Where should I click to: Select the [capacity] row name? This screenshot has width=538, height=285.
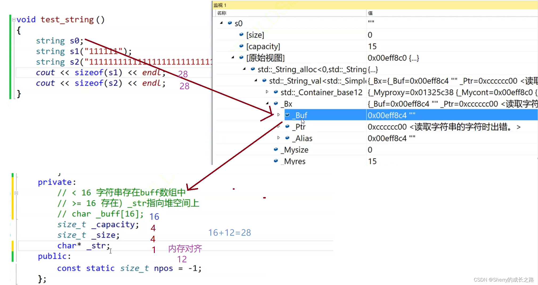[x=263, y=46]
